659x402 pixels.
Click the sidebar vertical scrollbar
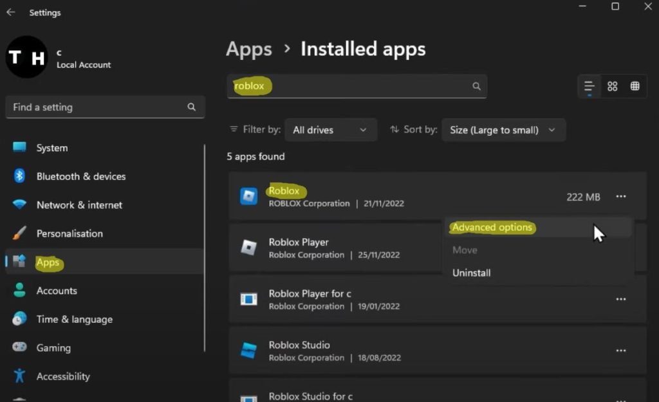(x=205, y=248)
